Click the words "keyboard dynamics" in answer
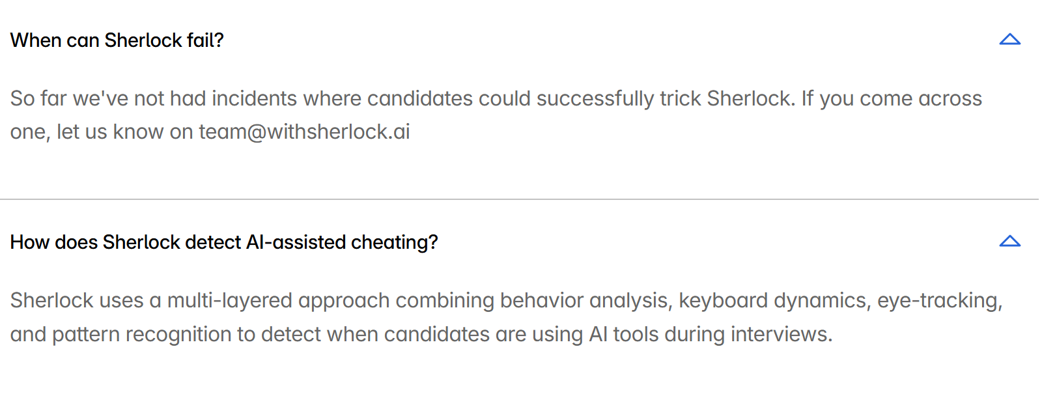The width and height of the screenshot is (1042, 394). (x=773, y=301)
